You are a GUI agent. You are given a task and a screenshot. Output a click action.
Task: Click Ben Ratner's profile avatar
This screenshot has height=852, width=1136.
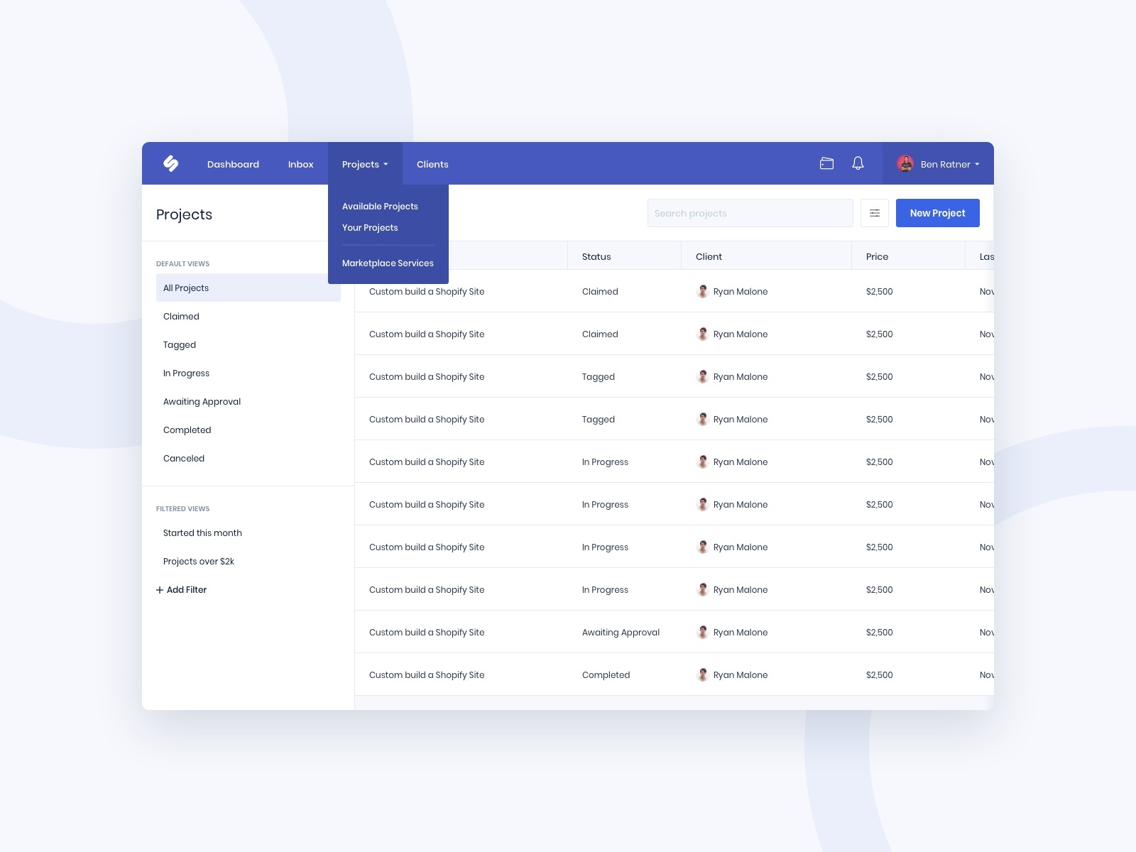click(905, 163)
